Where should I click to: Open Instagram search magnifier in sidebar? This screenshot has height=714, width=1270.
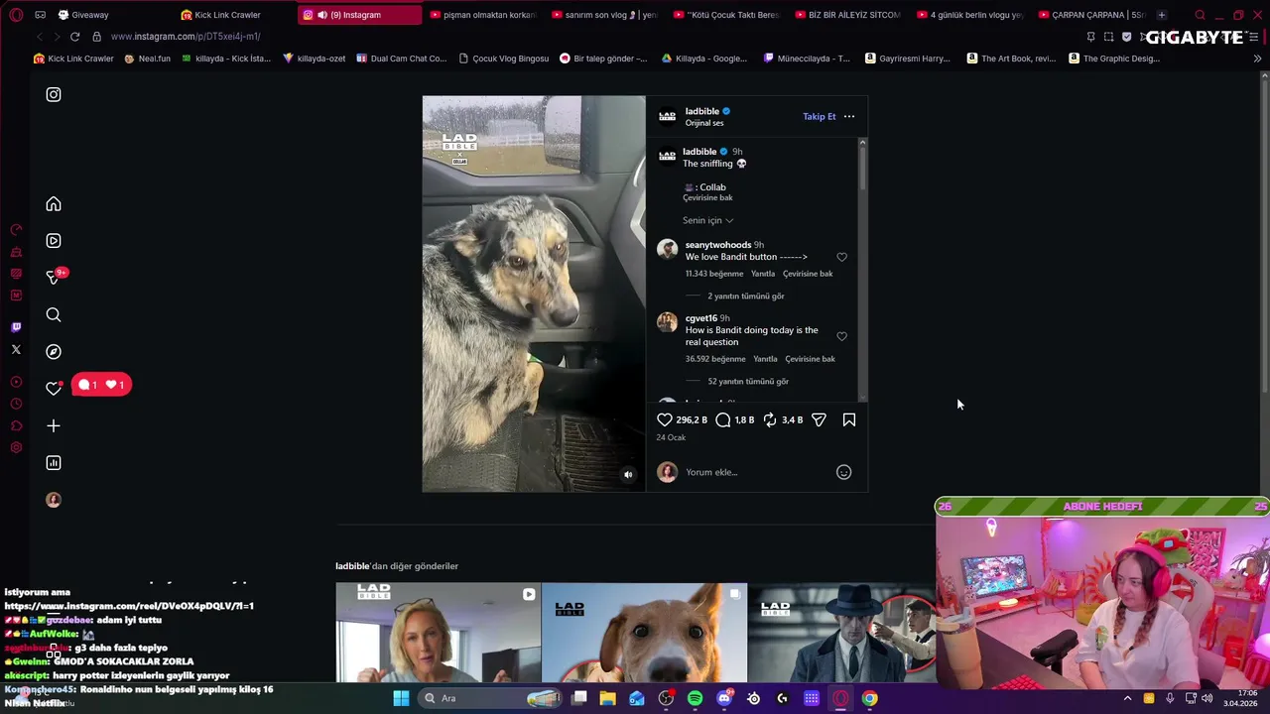(54, 315)
